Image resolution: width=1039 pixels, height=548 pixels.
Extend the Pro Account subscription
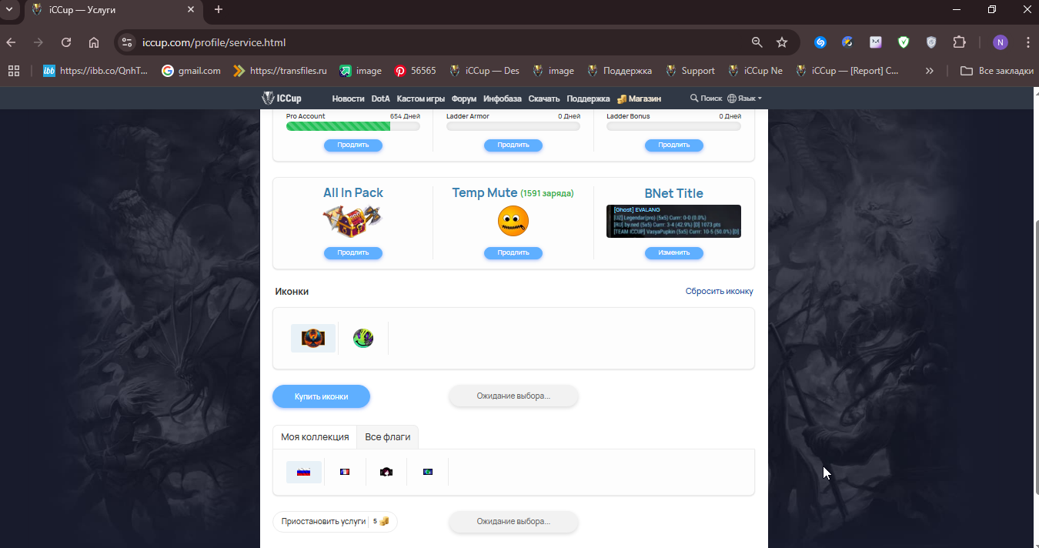click(x=352, y=145)
